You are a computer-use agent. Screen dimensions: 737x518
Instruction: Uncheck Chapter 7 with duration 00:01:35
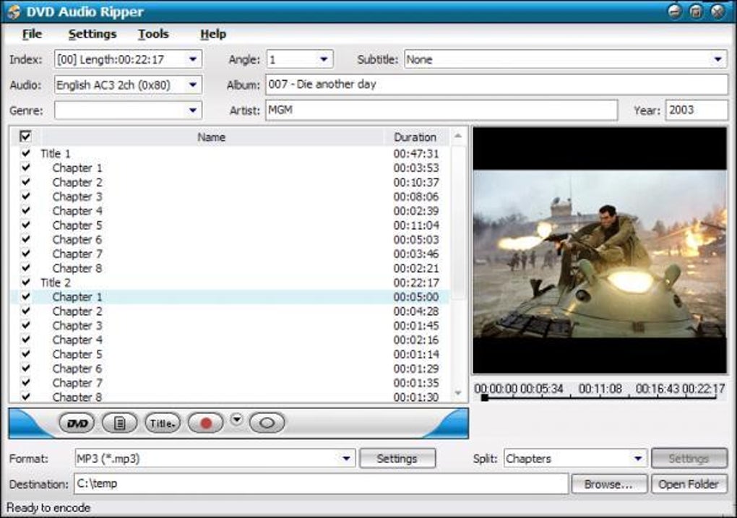(26, 382)
